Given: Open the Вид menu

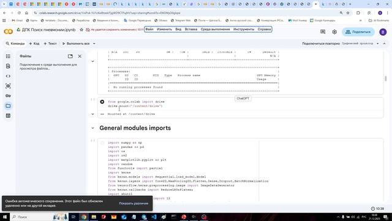Looking at the screenshot, I should click(178, 29).
